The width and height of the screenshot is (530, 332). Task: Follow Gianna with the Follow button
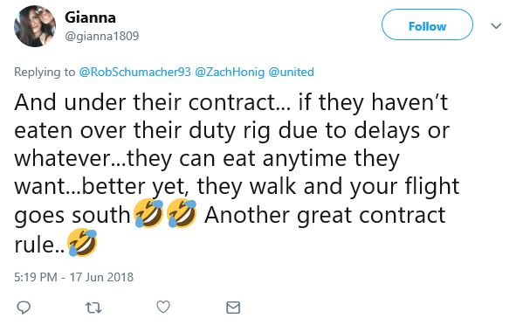click(427, 24)
